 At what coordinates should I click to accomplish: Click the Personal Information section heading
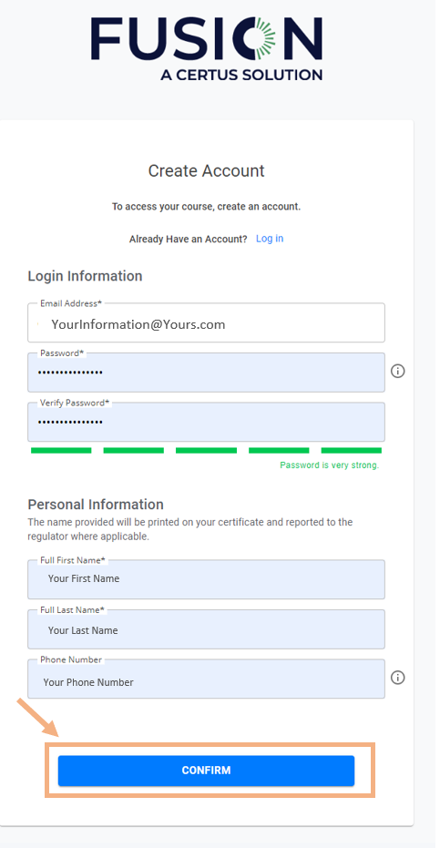pos(96,505)
